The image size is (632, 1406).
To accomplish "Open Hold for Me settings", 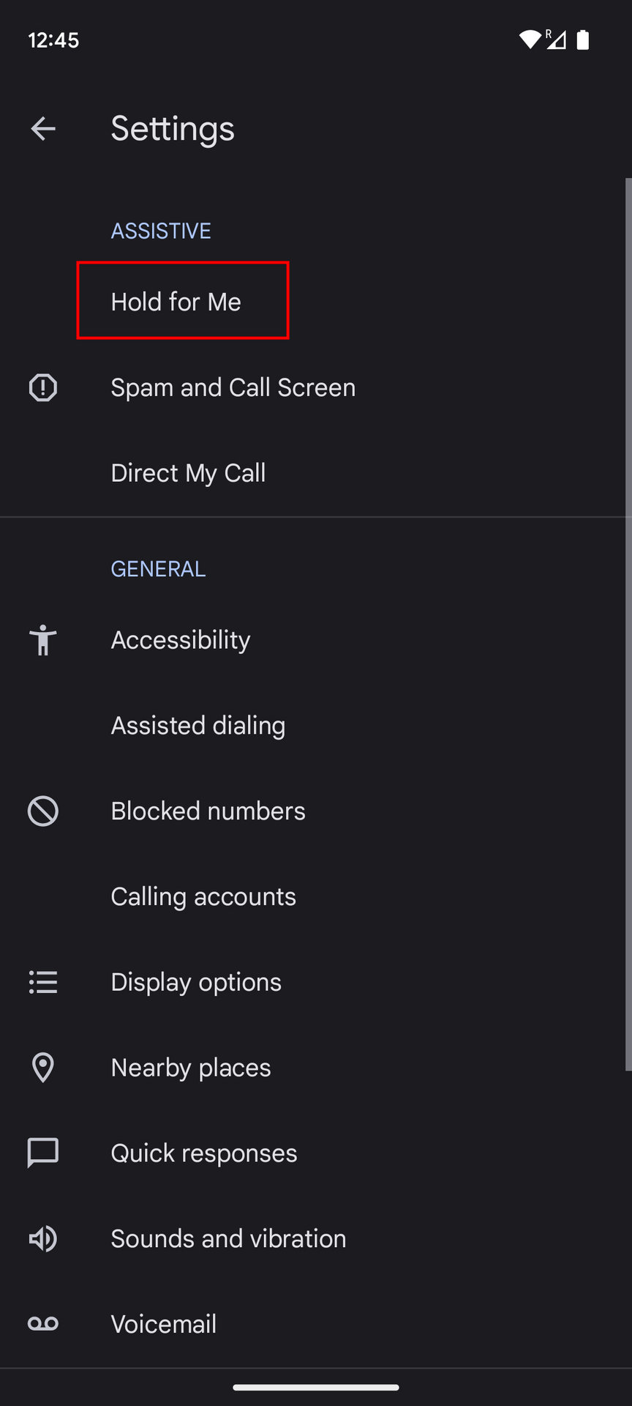I will pos(176,302).
